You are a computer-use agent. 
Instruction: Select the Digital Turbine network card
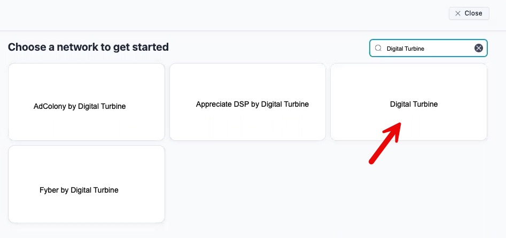[409, 102]
